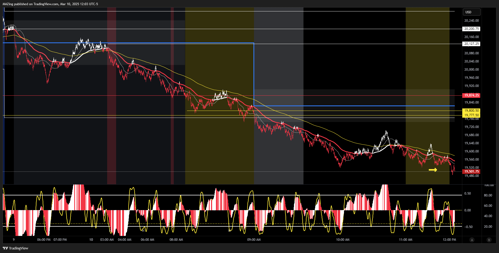Screen dimensions: 499x253
Task: Click the 20,160.00 price axis value
Action: coord(472,37)
